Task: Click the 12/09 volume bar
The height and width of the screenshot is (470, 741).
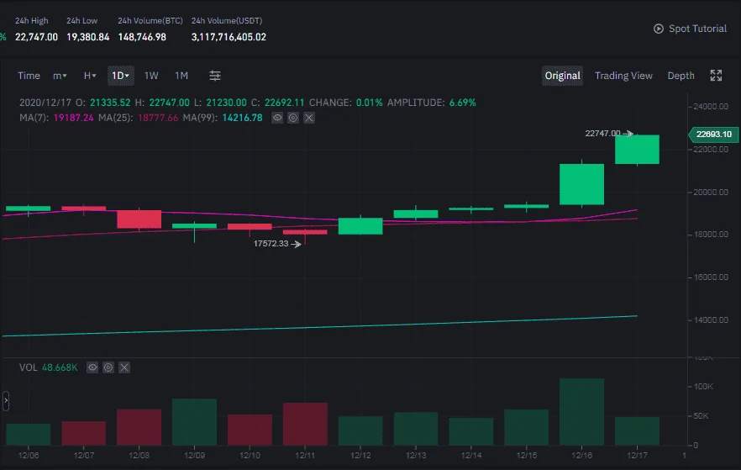Action: coord(194,422)
